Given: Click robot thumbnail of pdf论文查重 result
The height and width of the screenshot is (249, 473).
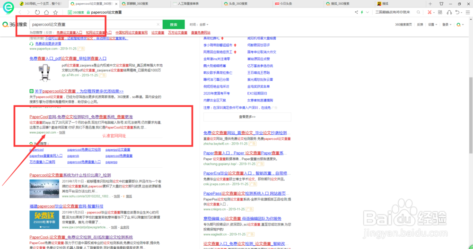Looking at the screenshot, I should tap(44, 72).
